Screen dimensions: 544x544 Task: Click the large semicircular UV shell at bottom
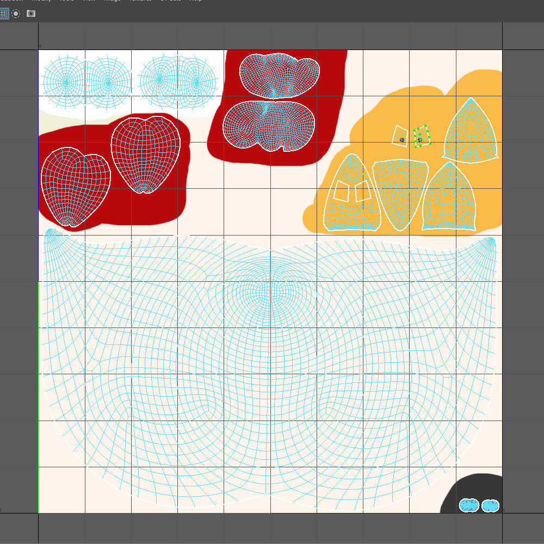click(x=269, y=369)
